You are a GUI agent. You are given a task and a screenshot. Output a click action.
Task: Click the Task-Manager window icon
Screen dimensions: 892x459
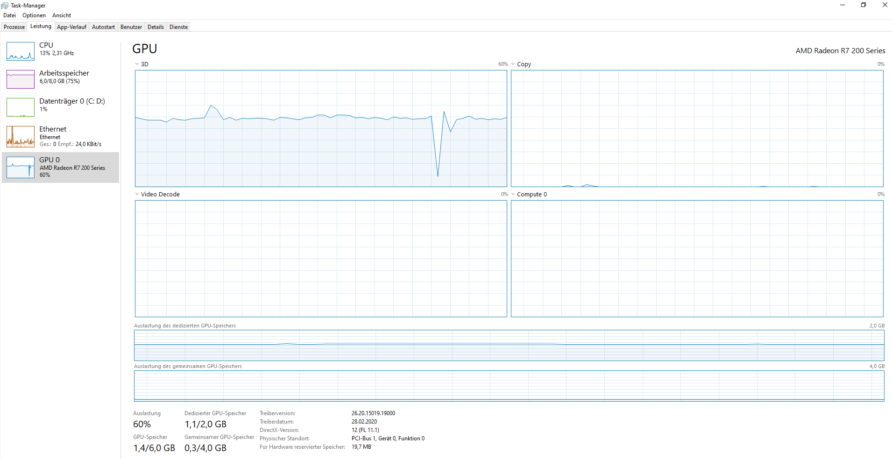point(5,5)
